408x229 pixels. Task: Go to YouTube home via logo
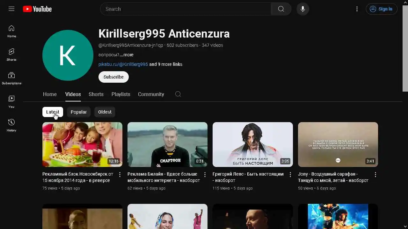pyautogui.click(x=37, y=9)
